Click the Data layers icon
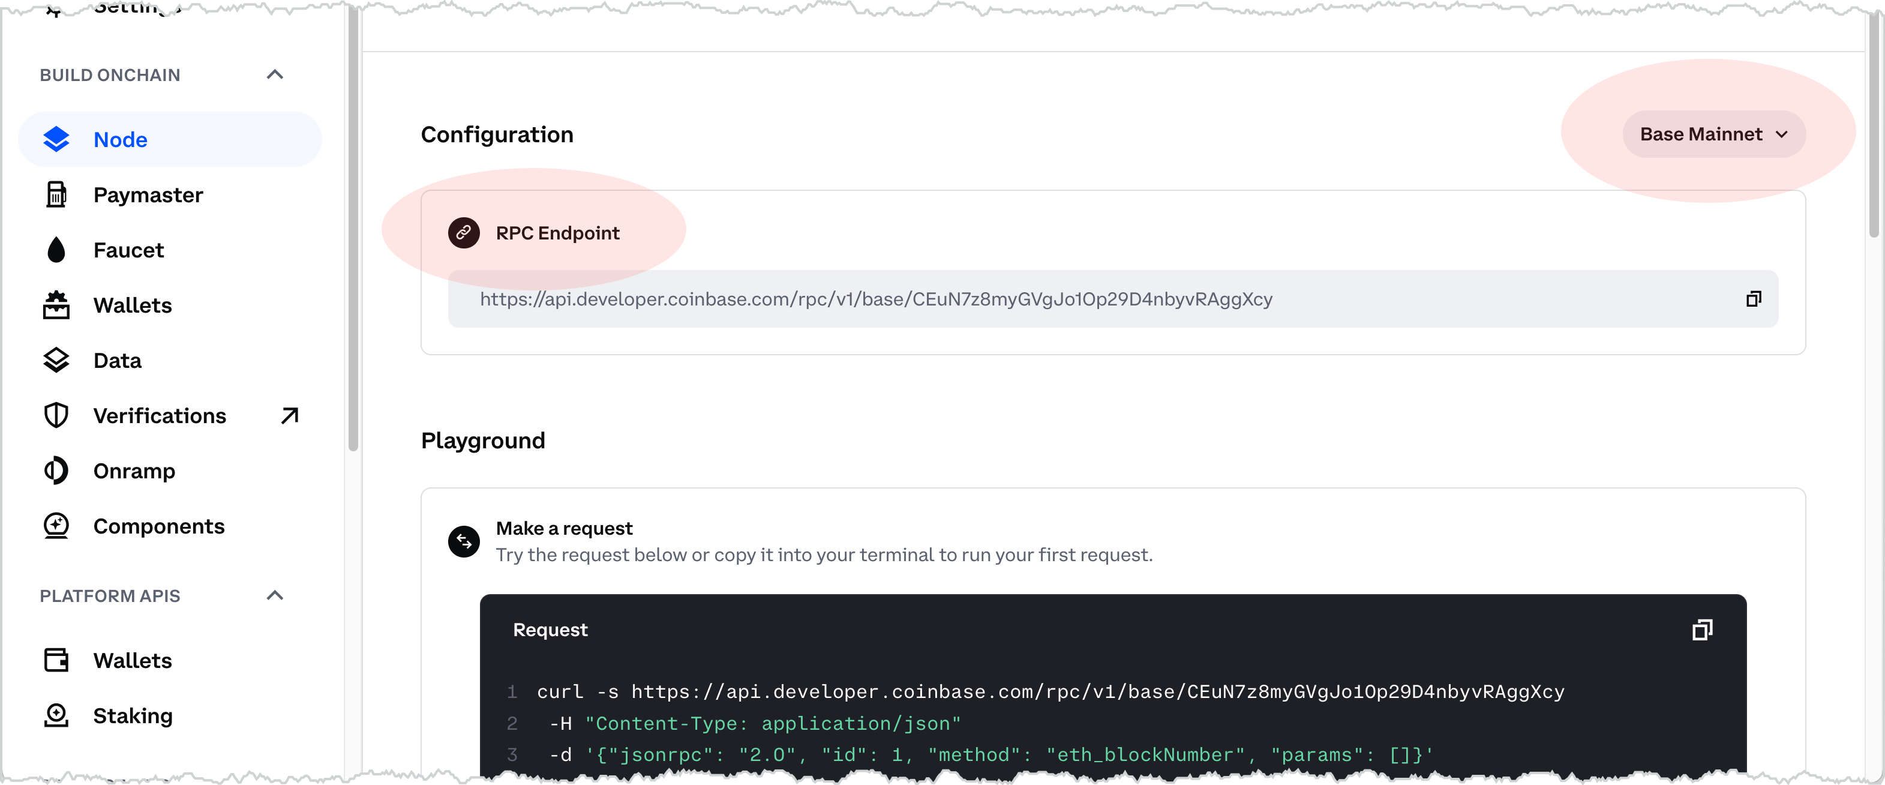This screenshot has height=785, width=1885. click(56, 360)
